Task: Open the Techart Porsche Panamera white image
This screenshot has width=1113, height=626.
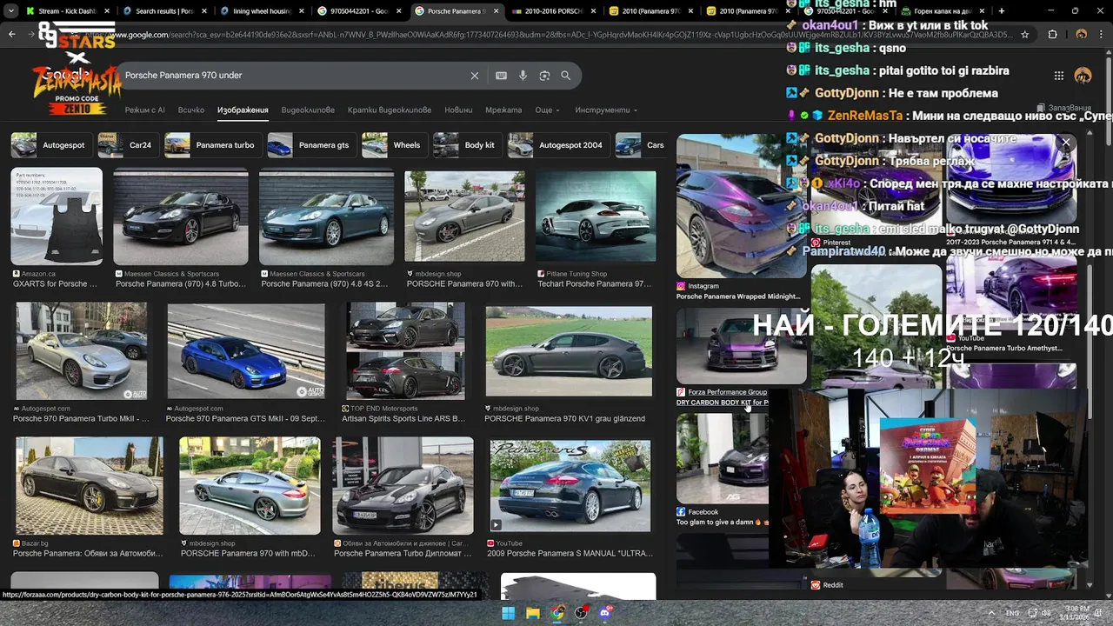Action: 596,216
